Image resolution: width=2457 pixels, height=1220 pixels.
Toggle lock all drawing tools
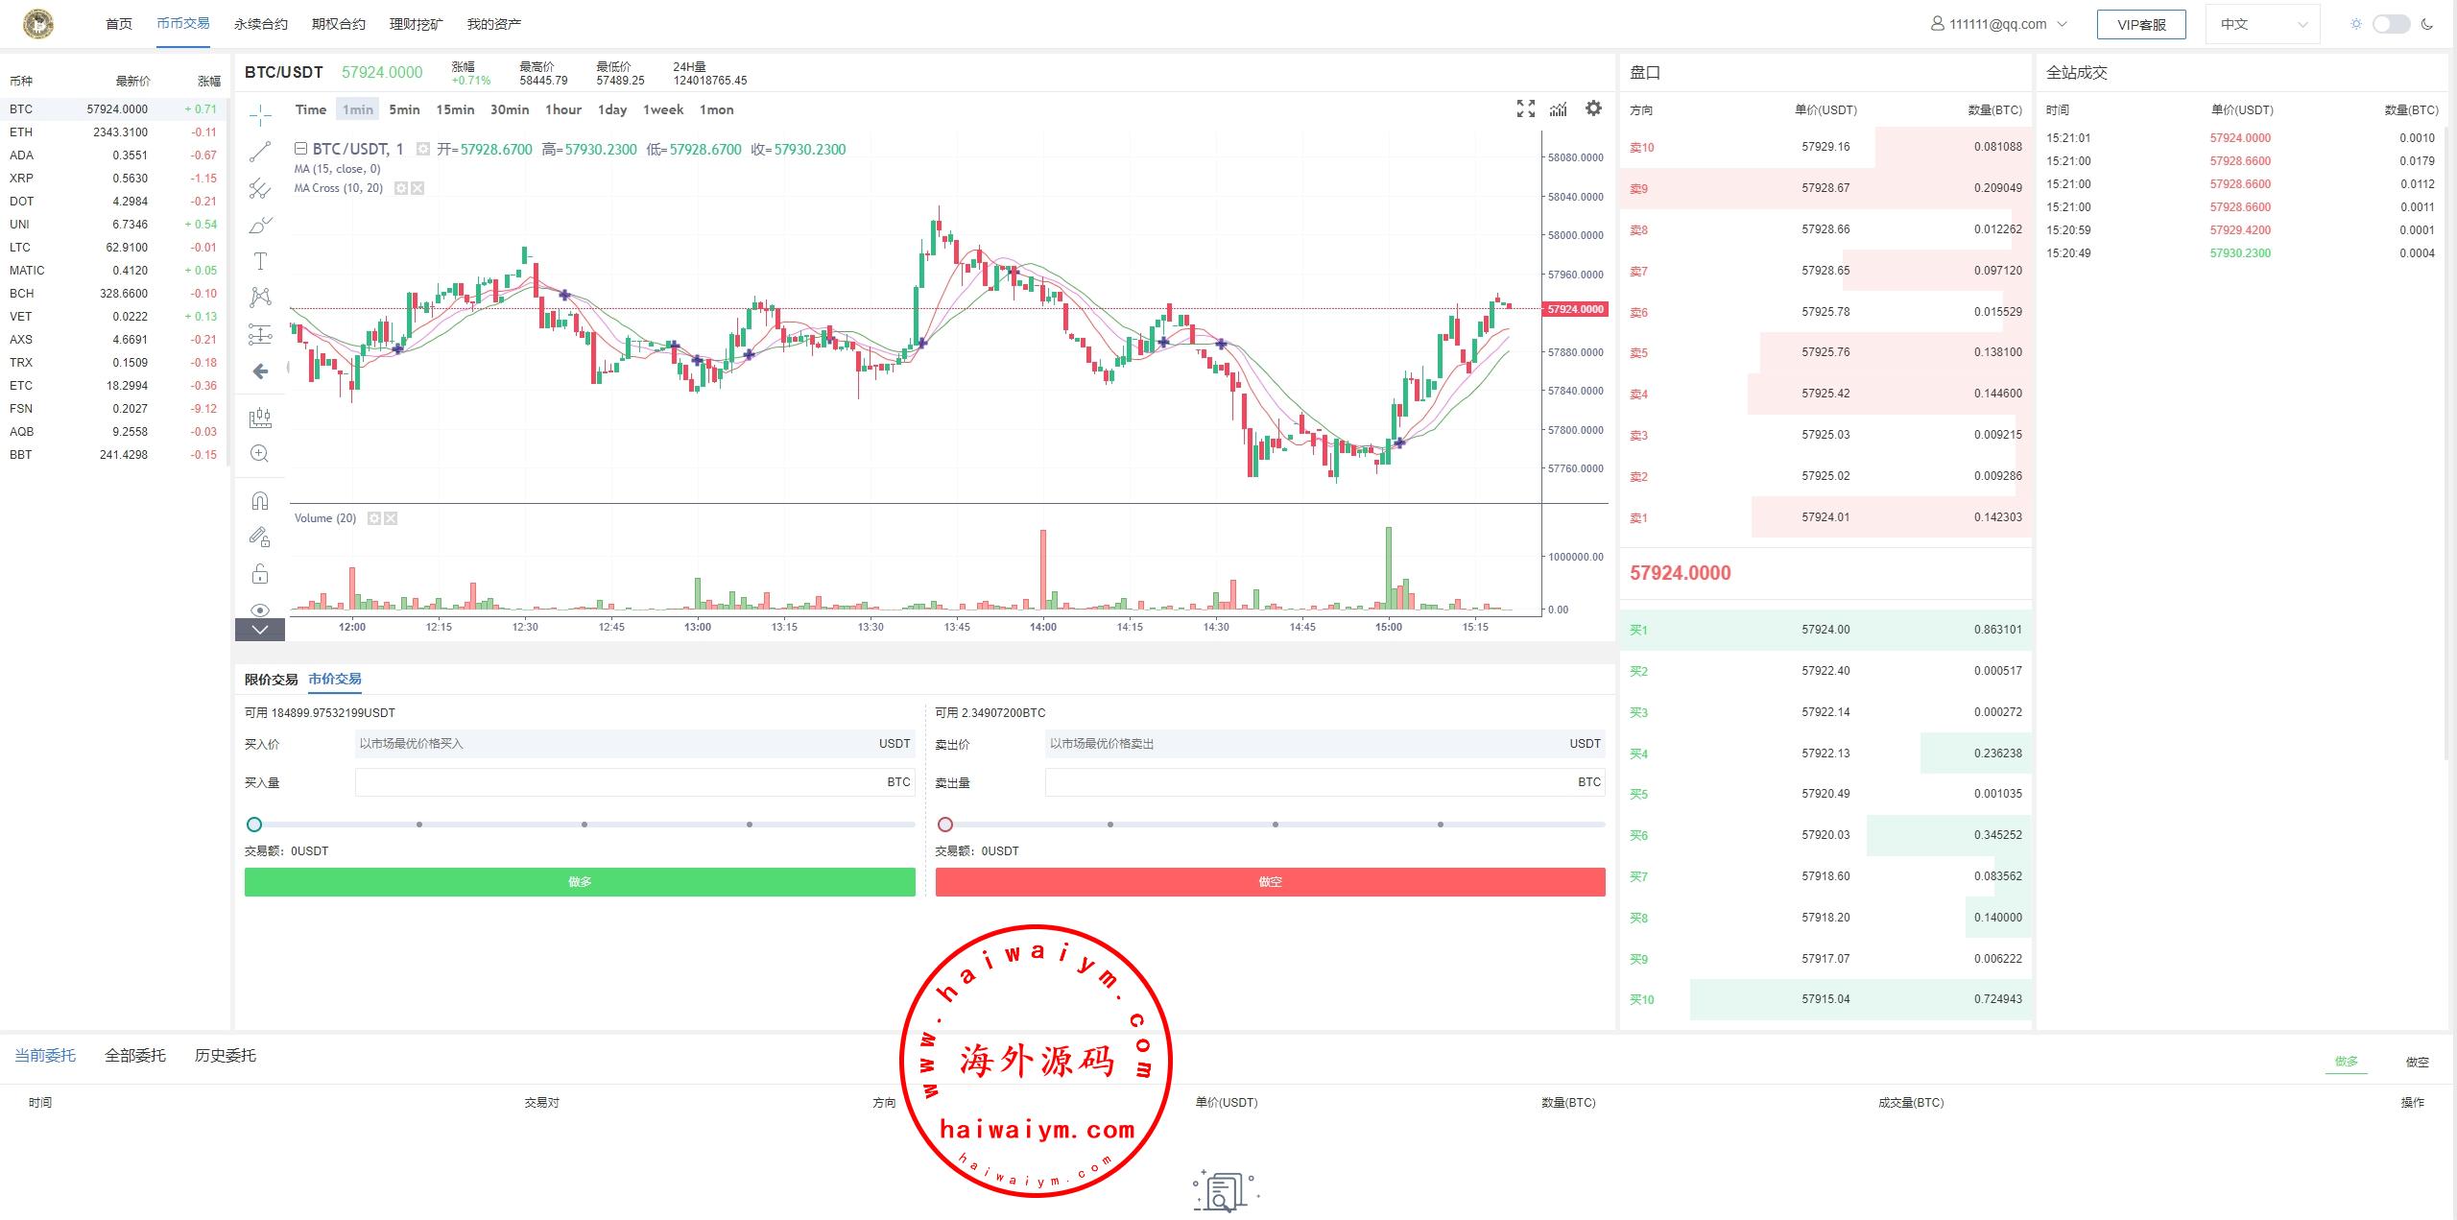(260, 574)
